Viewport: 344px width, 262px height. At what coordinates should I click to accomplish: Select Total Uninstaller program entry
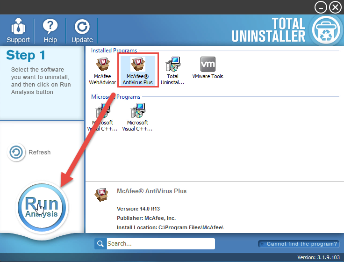coord(172,71)
